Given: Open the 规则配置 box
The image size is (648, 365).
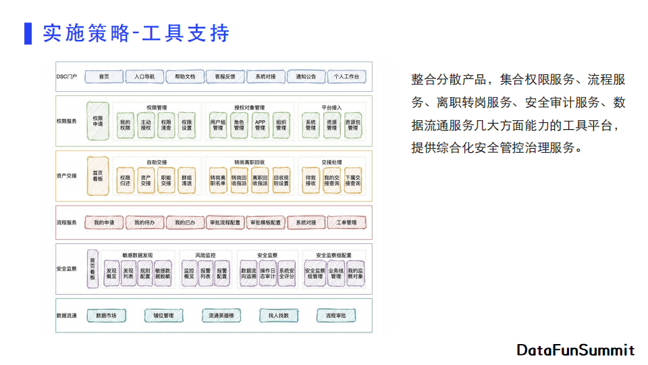Looking at the screenshot, I should tap(145, 274).
